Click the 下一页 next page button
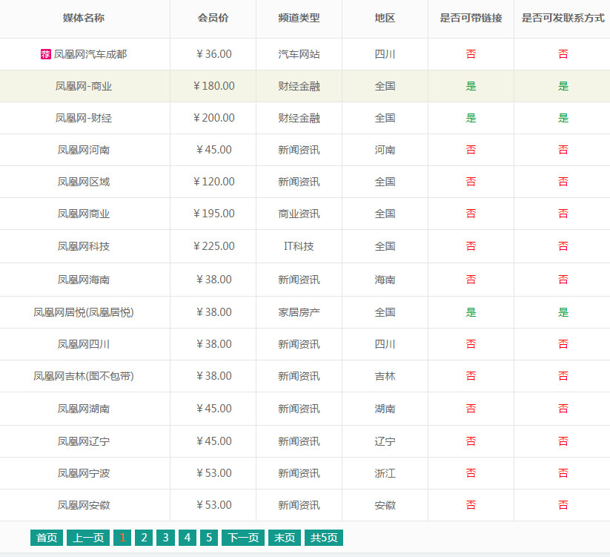Screen dimensions: 610x557 tap(242, 538)
